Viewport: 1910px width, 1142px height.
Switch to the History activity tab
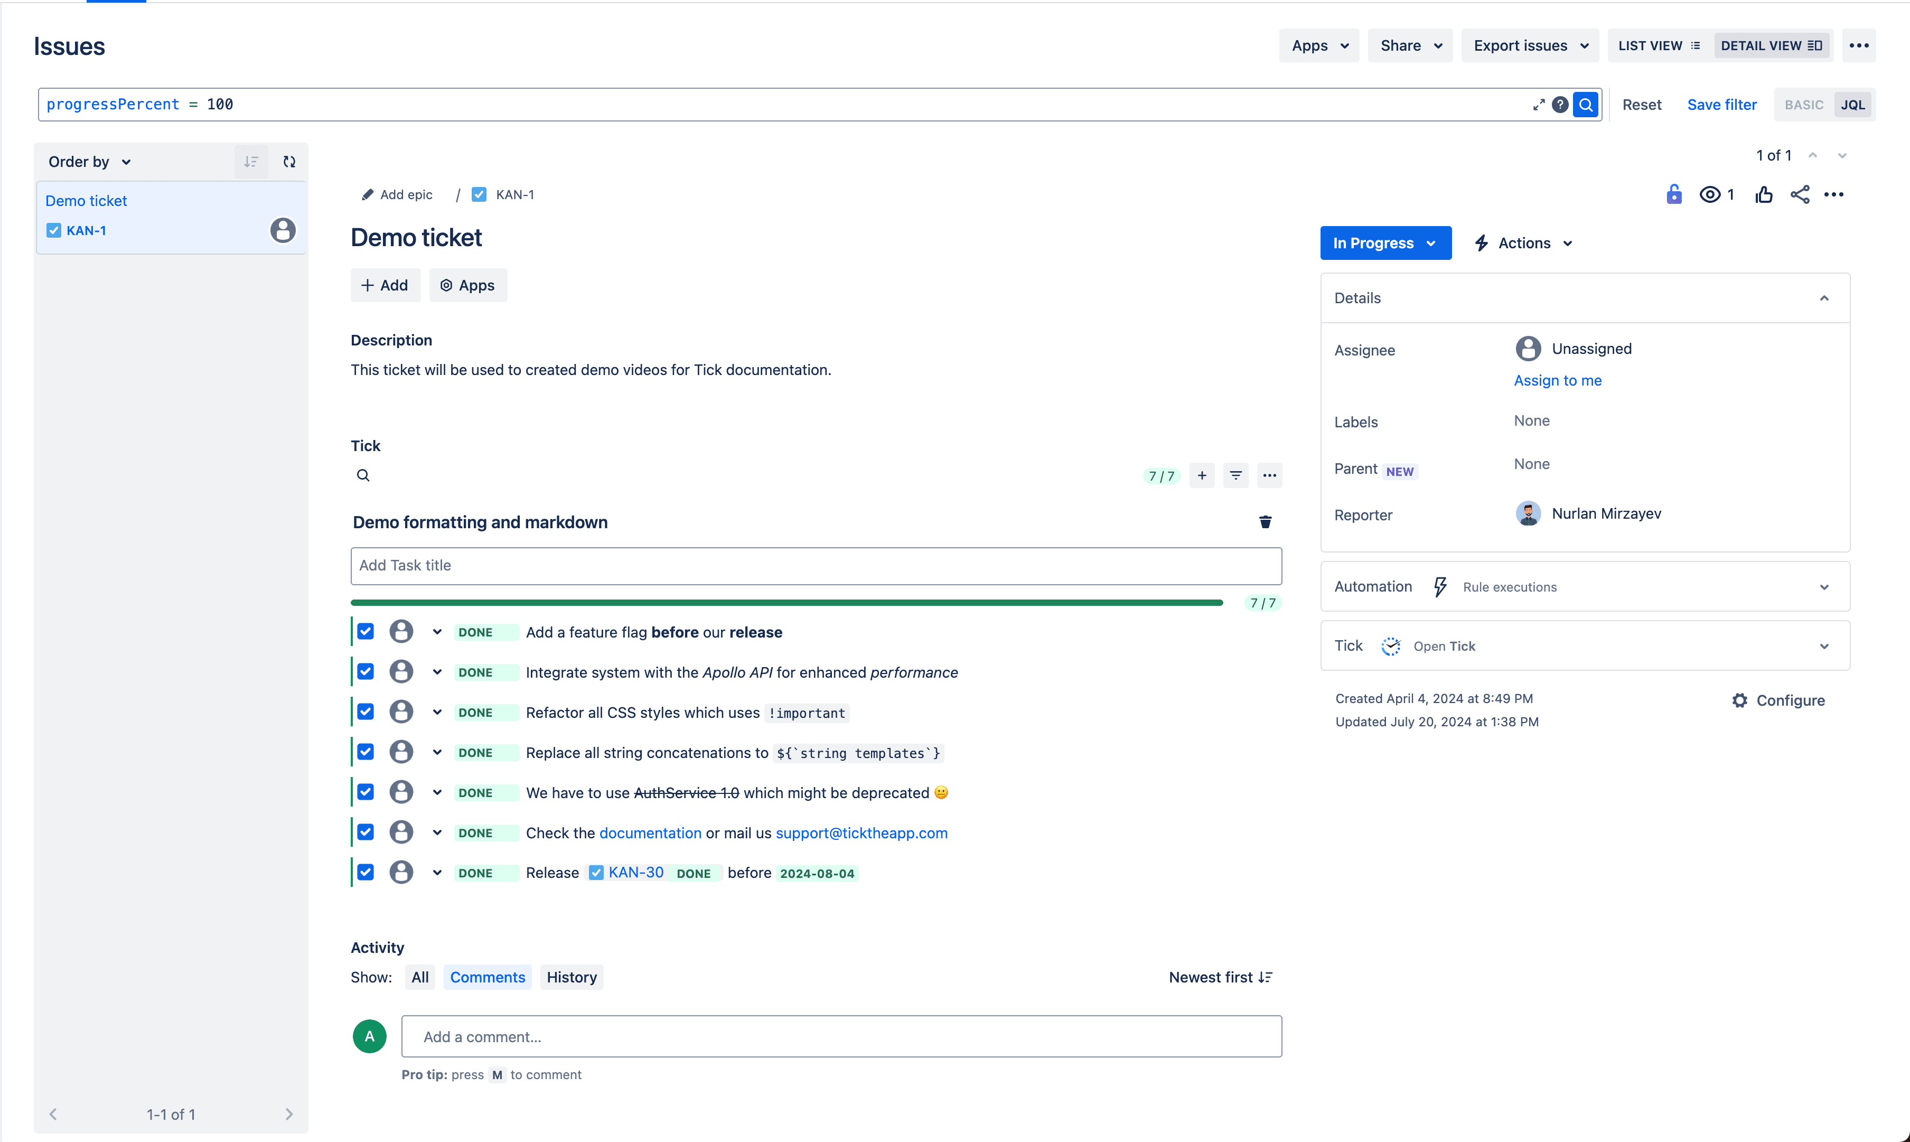(x=569, y=976)
